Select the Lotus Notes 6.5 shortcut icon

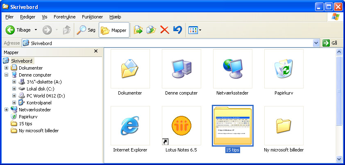pos(181,126)
